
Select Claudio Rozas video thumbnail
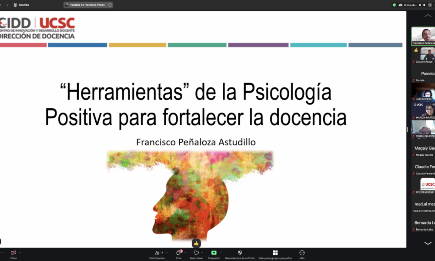coord(423,55)
